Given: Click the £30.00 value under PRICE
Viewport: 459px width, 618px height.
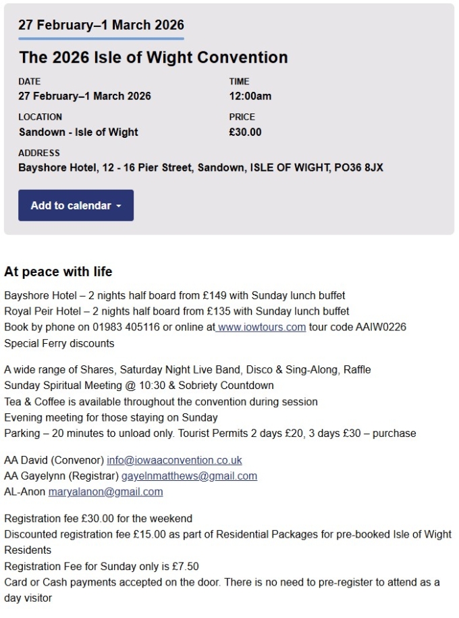Looking at the screenshot, I should pyautogui.click(x=245, y=132).
